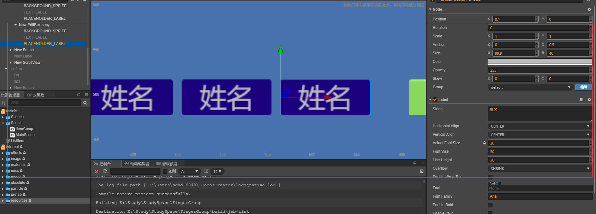
Task: Select the ListItem prefab cube icon
Action: tap(8, 141)
